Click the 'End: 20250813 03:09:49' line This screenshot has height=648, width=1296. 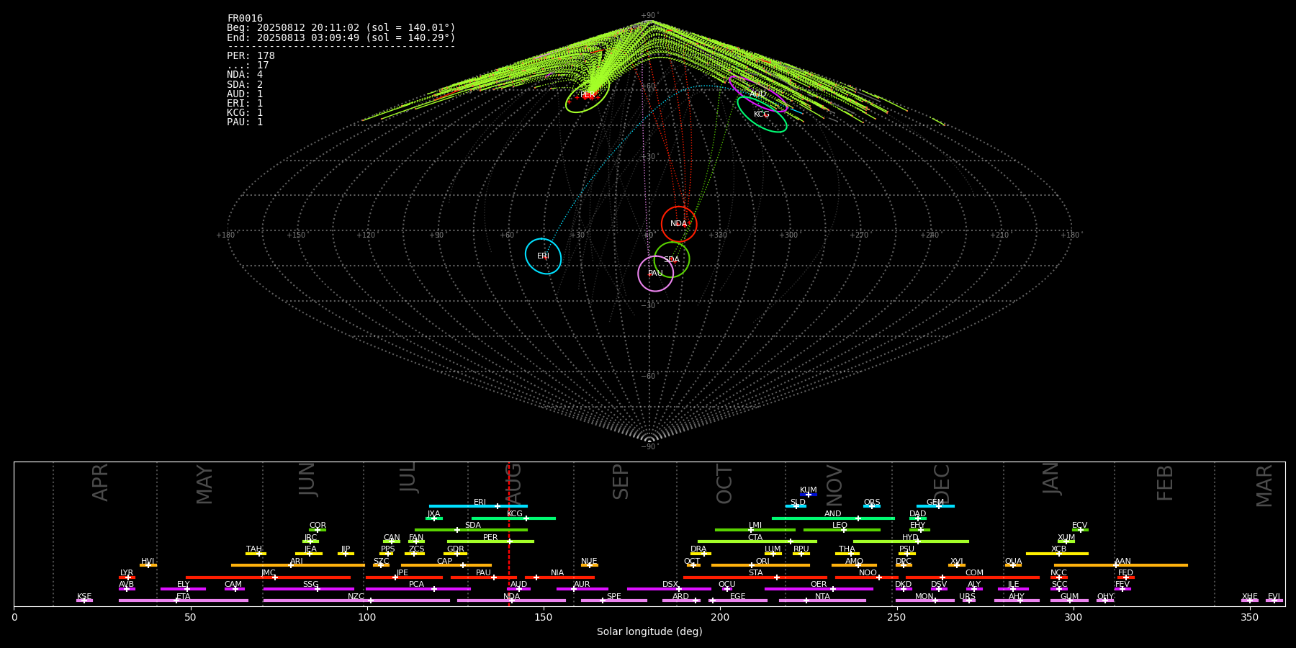pyautogui.click(x=341, y=37)
